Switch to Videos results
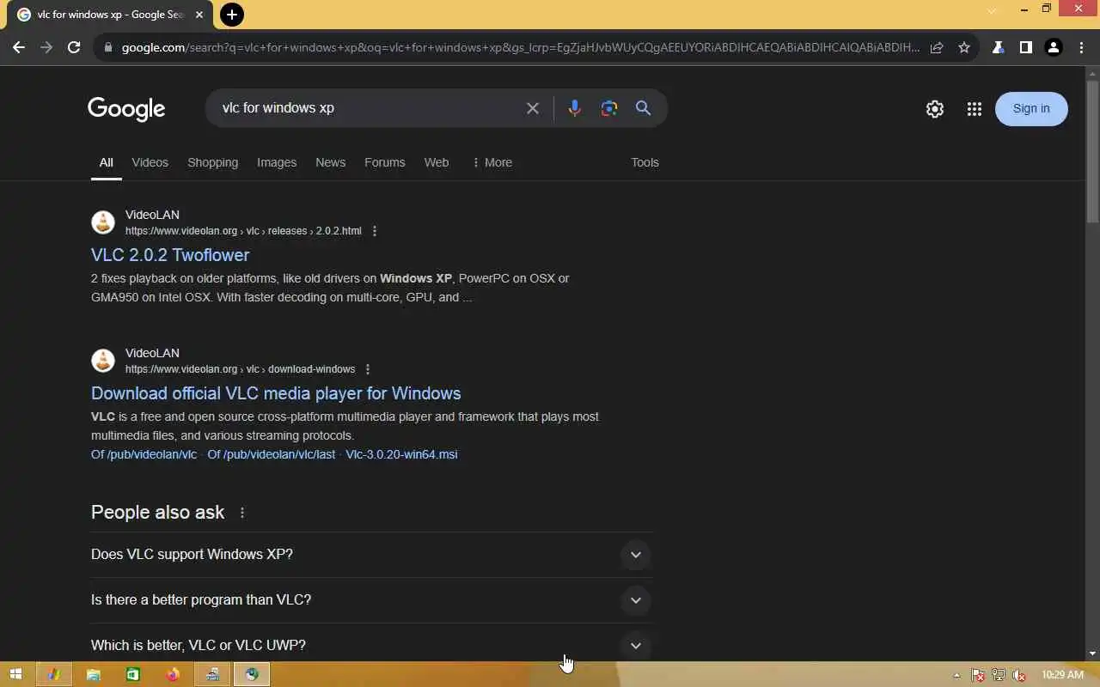Image resolution: width=1100 pixels, height=687 pixels. point(150,162)
